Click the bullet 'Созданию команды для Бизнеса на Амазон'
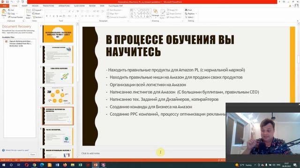 point(151,107)
